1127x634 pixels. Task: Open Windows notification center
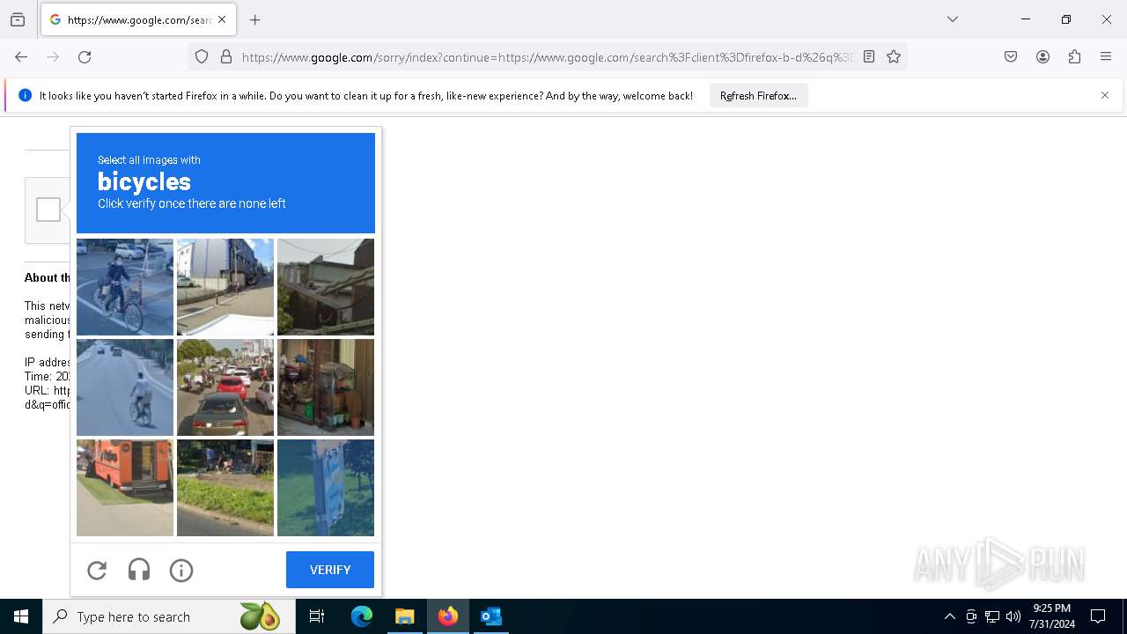1098,616
